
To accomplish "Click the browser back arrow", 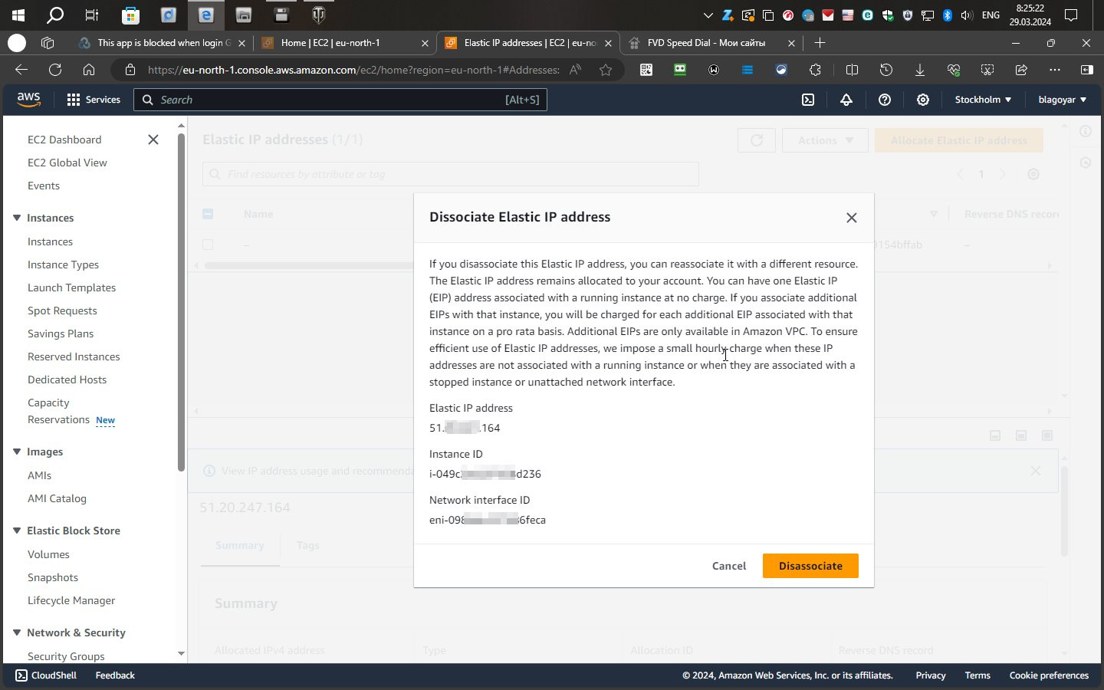I will 21,70.
